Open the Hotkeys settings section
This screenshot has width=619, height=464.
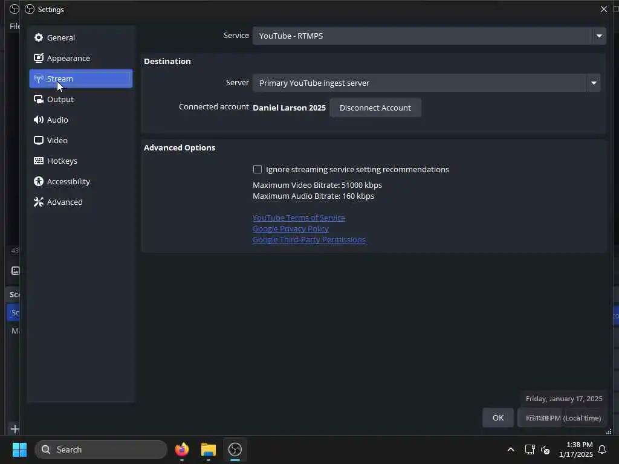(81, 161)
